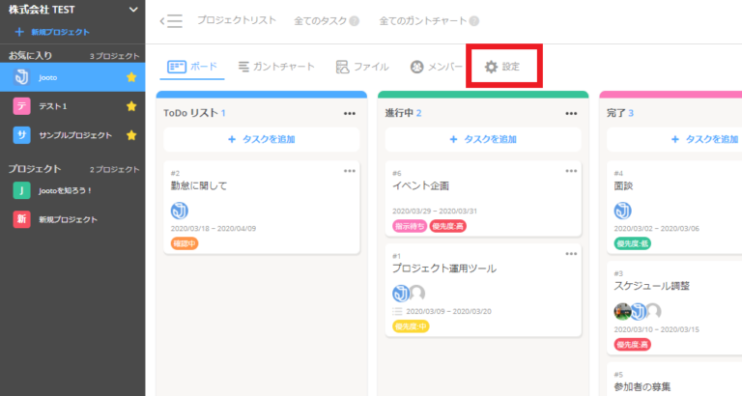Unfavorite Jooto project using its star
Viewport: 742px width, 396px height.
132,77
